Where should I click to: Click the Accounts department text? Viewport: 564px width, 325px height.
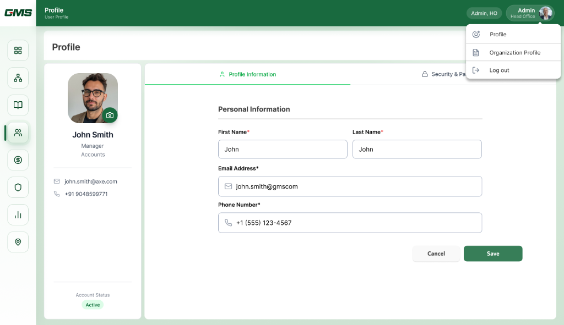(93, 155)
